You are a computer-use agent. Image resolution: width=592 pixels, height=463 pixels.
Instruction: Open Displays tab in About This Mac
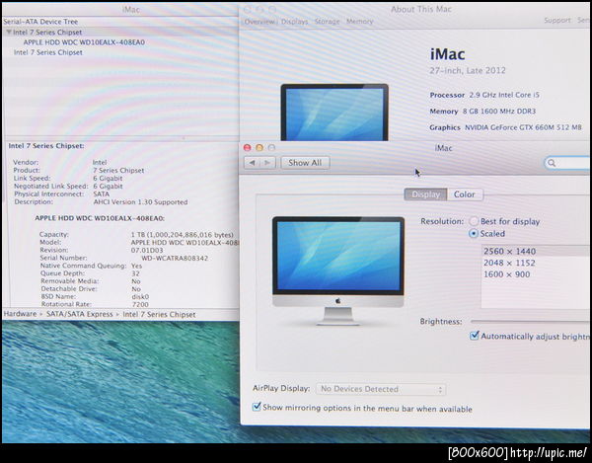coord(295,22)
